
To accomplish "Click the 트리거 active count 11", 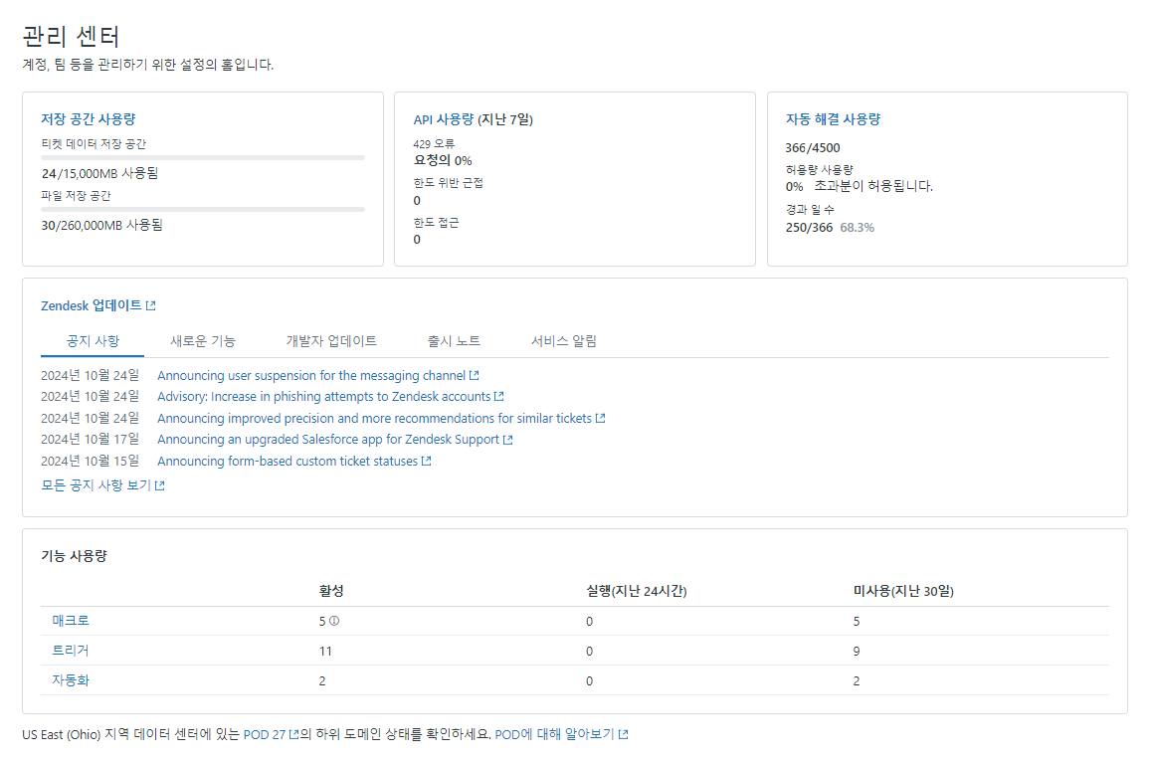I will tap(325, 652).
